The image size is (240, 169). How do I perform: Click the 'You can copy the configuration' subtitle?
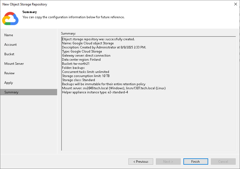click(73, 17)
